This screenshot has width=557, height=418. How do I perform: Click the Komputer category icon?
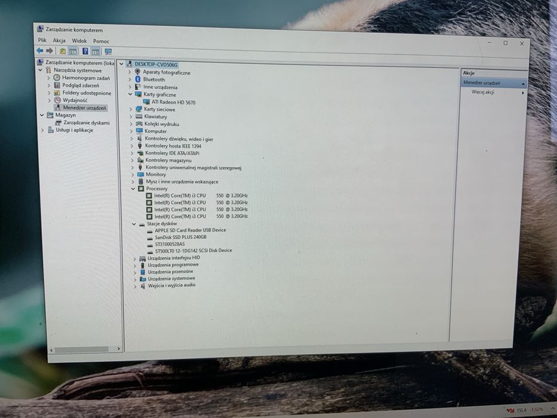(139, 131)
